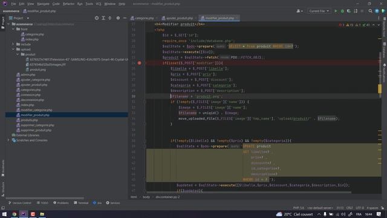Click the body breadcrumb
The height and width of the screenshot is (218, 387).
click(146, 197)
